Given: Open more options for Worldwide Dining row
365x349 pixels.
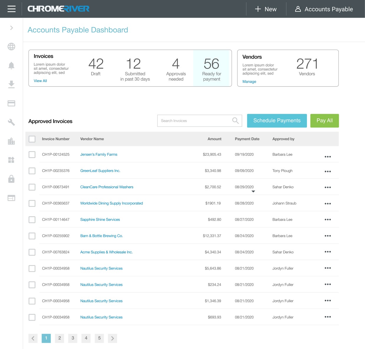Looking at the screenshot, I should [x=328, y=204].
